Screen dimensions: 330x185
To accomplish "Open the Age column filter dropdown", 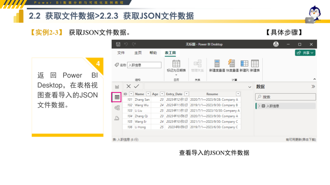I will [x=162, y=94].
